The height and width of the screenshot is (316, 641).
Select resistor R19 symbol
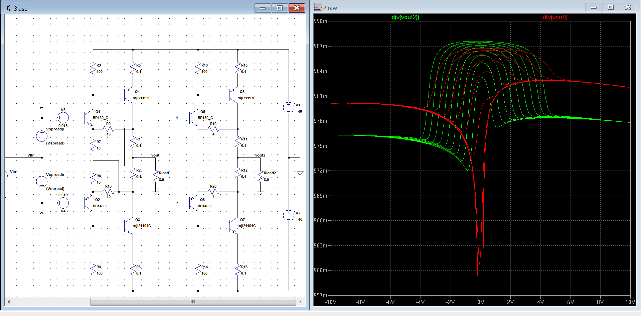click(213, 129)
